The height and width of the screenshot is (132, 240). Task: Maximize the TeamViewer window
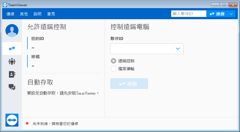pos(224,5)
